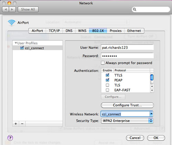This screenshot has height=145, width=172.
Task: Open the DNS tab
Action: [x=69, y=31]
